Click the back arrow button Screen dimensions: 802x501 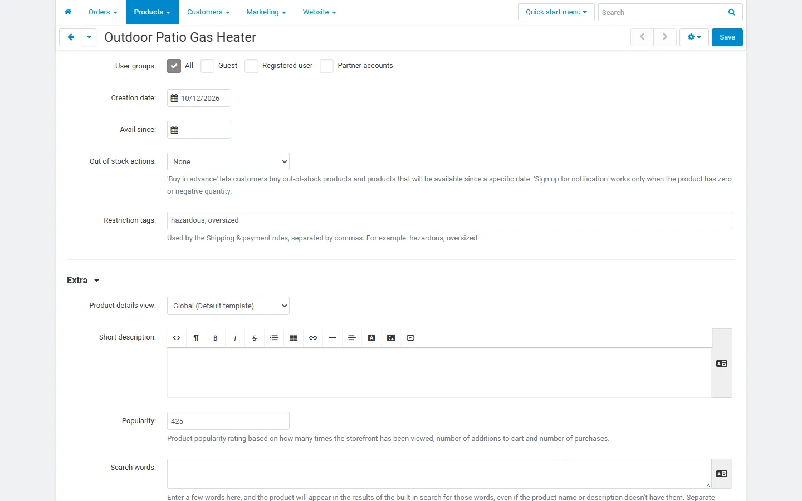click(x=71, y=37)
